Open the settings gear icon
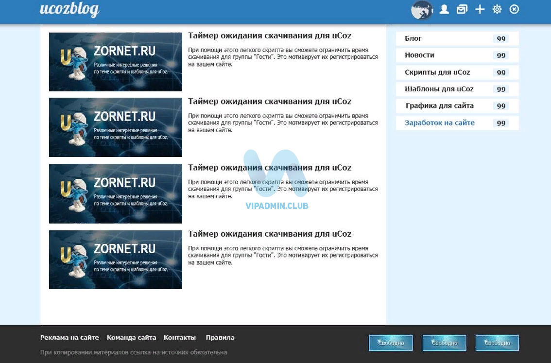Viewport: 551px width, 363px height. 497,9
